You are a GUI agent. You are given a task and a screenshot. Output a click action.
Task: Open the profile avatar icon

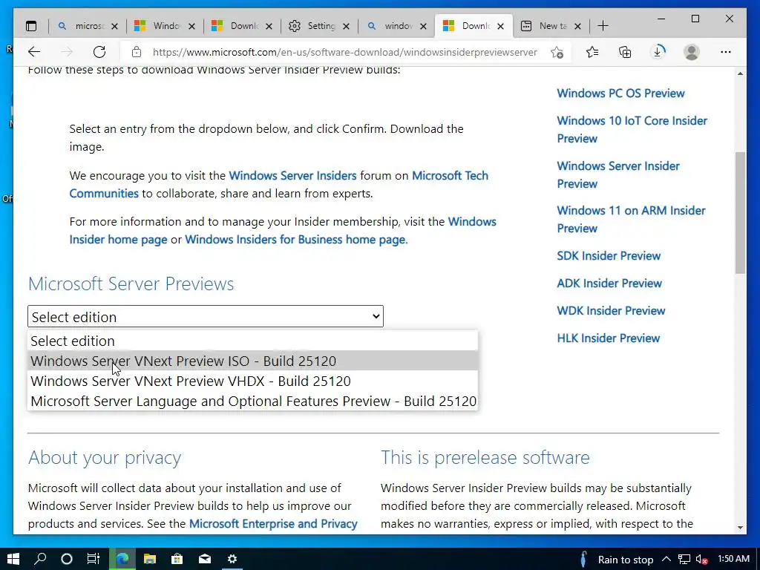692,52
